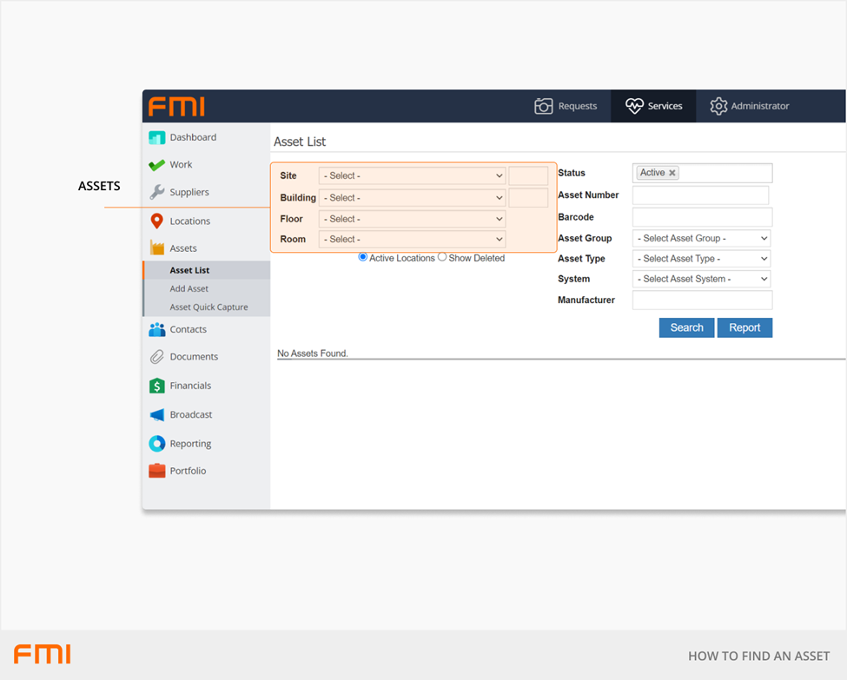
Task: Click the Asset Number input field
Action: tap(700, 195)
